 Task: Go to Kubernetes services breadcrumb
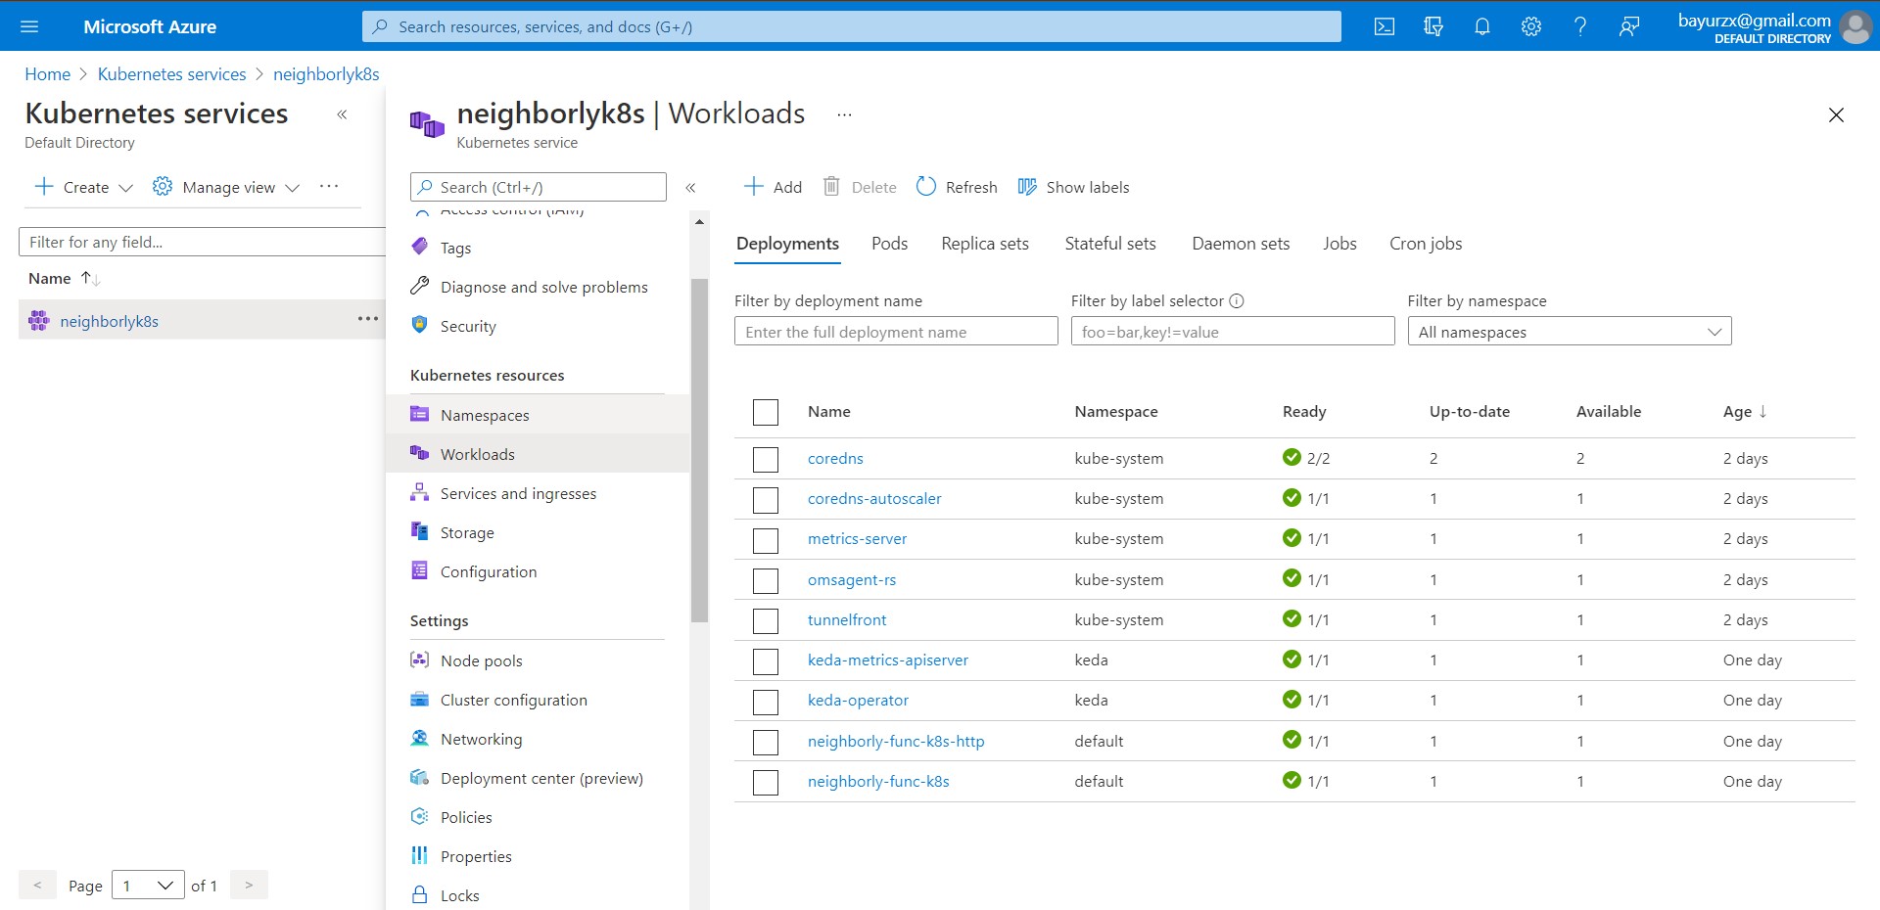coord(171,74)
